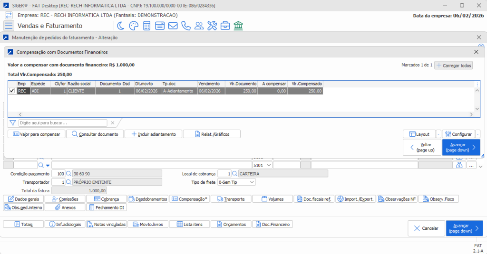This screenshot has width=487, height=254.
Task: Click the Incluir adiantamento button
Action: 153,134
